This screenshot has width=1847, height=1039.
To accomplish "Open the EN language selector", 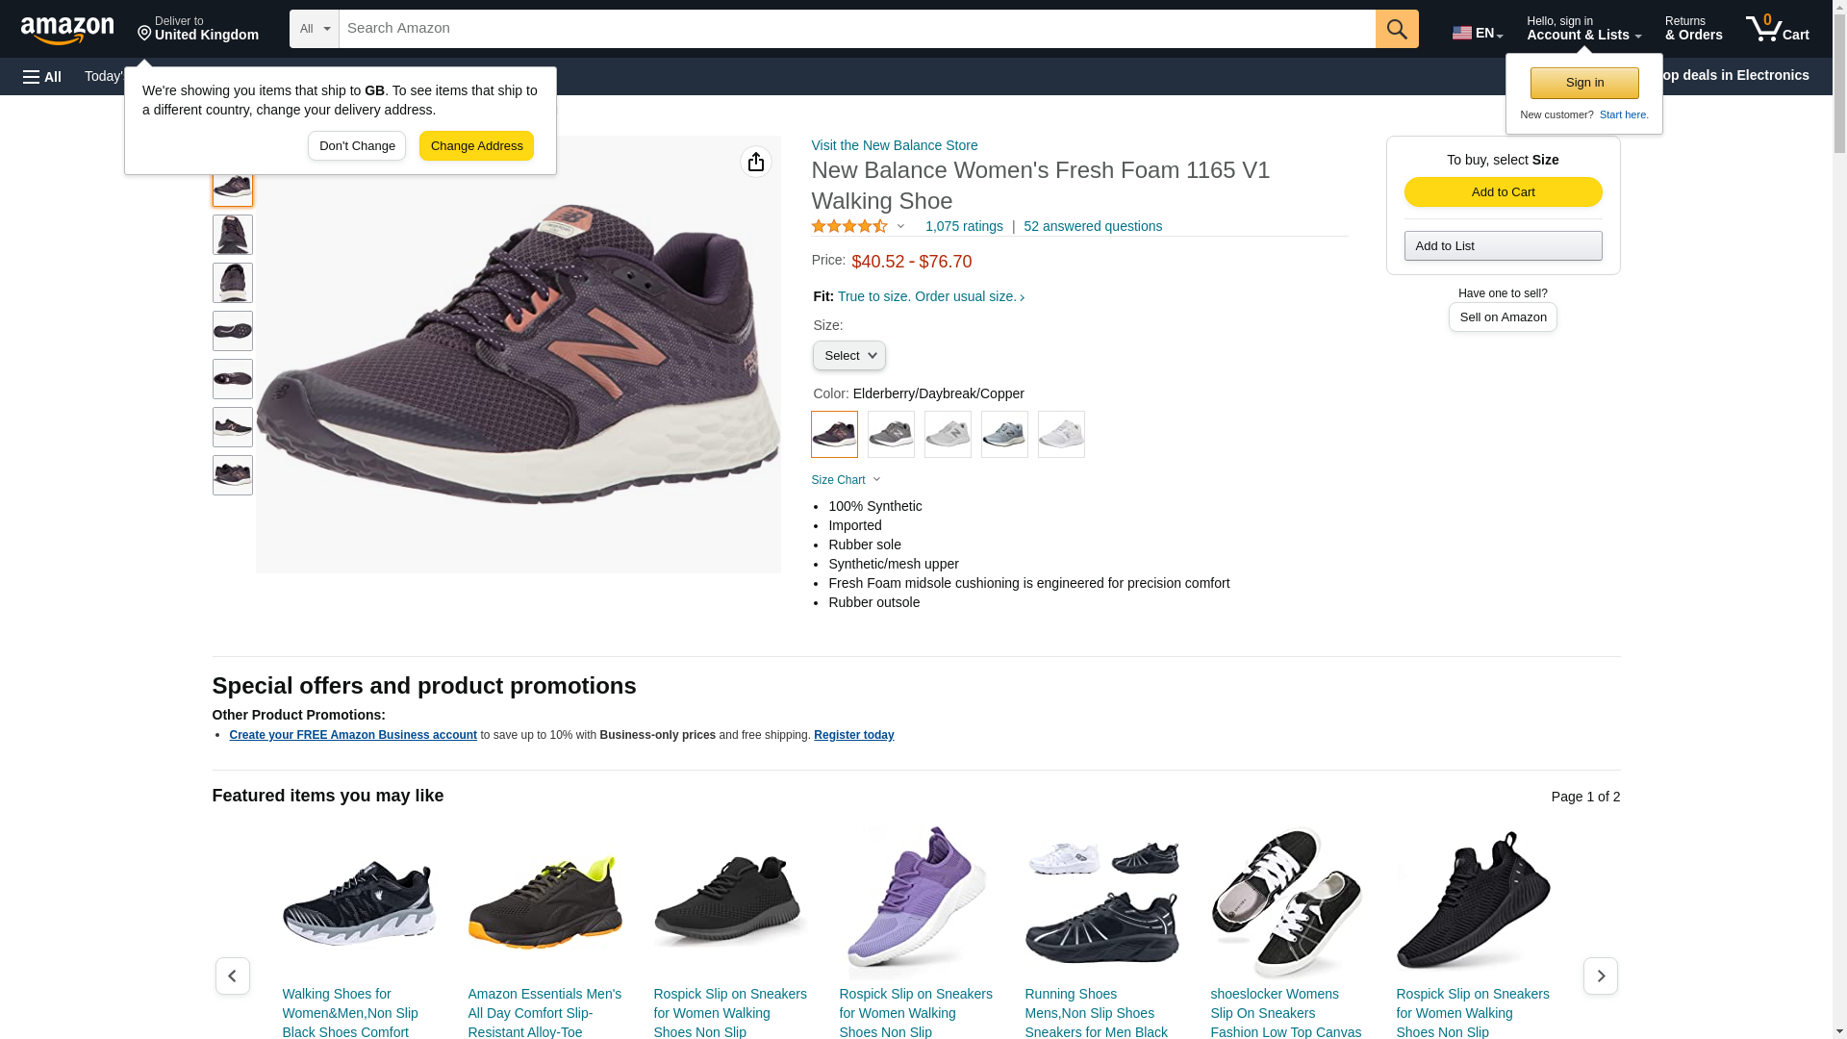I will (1478, 33).
